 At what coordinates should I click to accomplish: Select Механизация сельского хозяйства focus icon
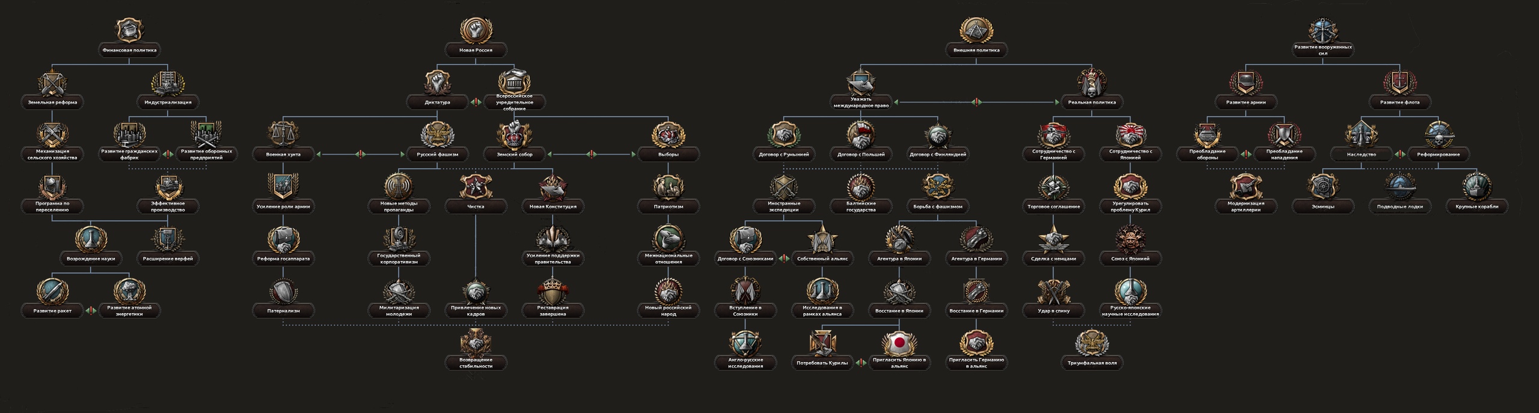pos(52,135)
